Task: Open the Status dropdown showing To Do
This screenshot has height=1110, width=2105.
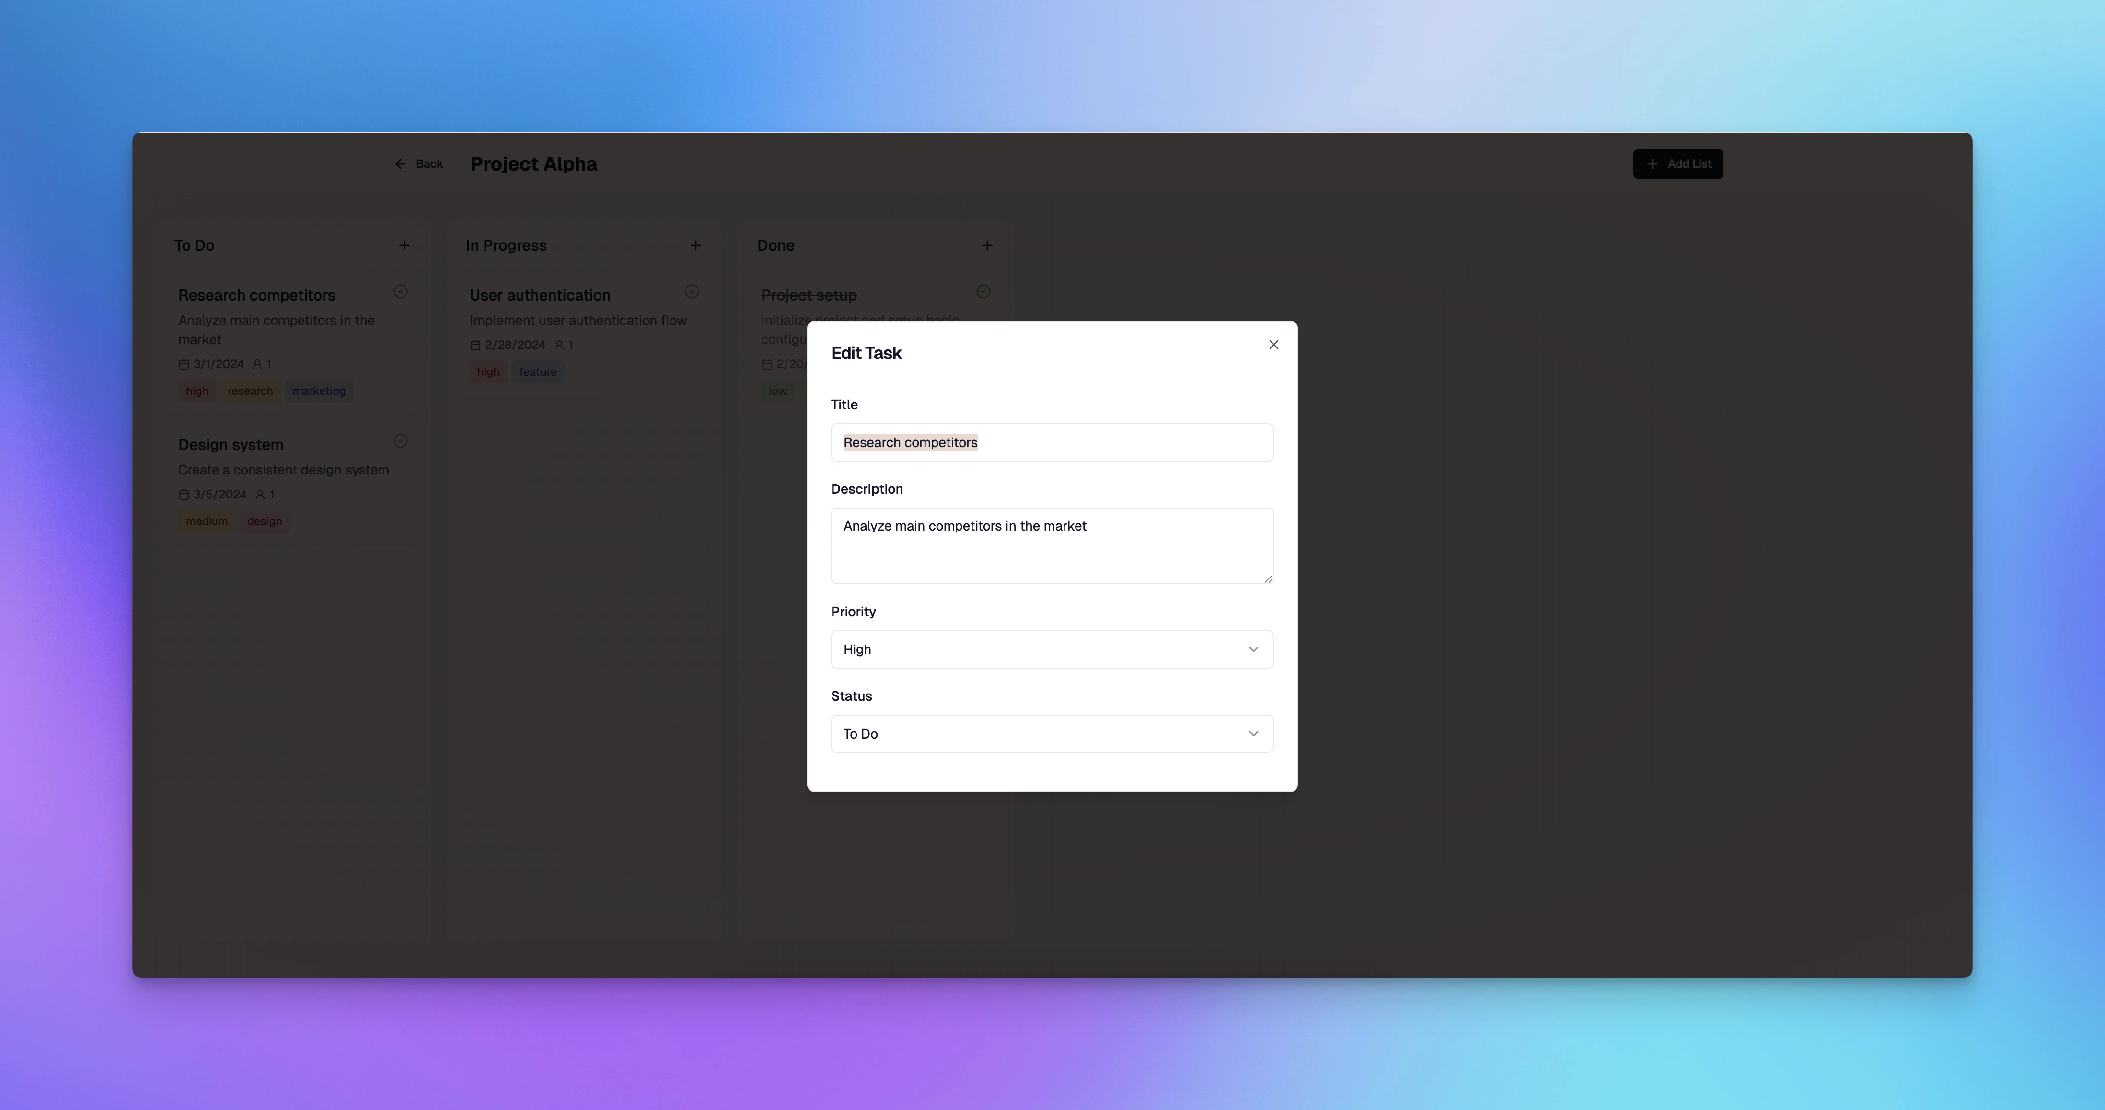Action: tap(1052, 733)
